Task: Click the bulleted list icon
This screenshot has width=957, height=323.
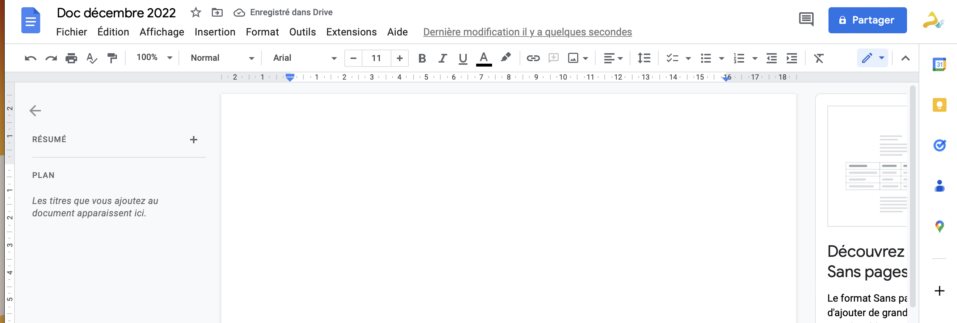Action: pos(705,58)
